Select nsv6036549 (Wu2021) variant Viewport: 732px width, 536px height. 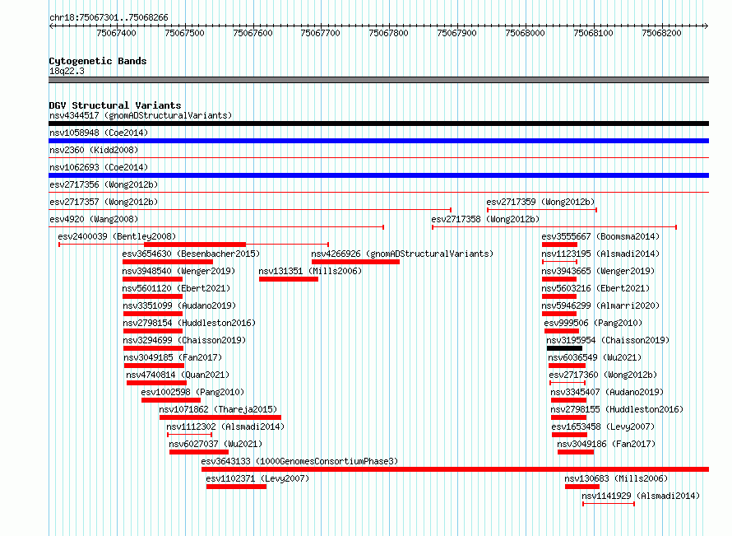pyautogui.click(x=595, y=357)
